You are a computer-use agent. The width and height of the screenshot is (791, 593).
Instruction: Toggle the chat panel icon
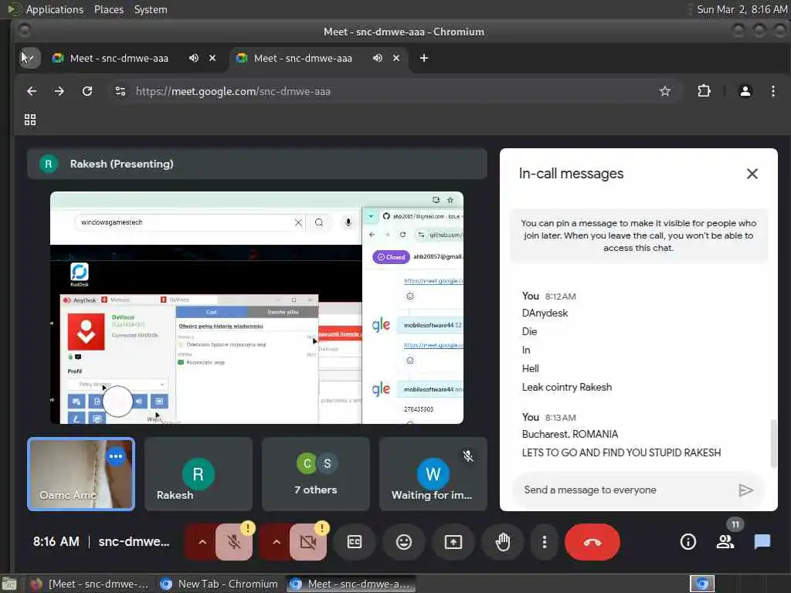[x=762, y=542]
